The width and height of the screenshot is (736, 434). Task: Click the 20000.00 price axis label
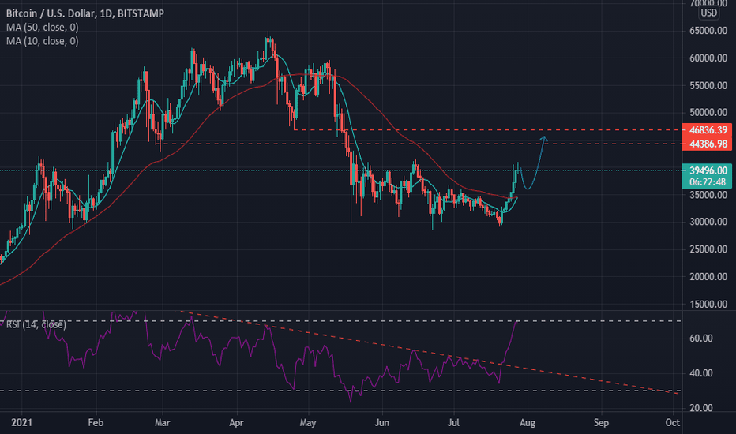pos(708,277)
